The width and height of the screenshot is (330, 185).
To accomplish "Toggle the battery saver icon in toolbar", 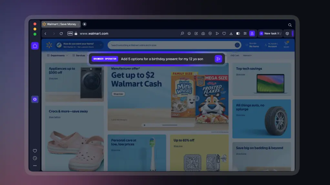I will (238, 34).
